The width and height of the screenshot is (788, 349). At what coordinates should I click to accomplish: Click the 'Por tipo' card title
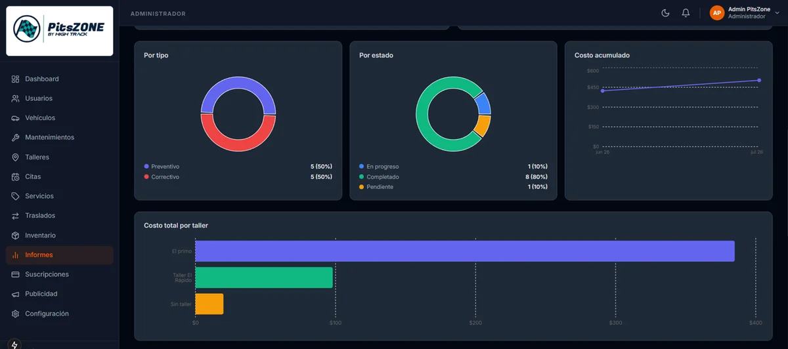click(x=156, y=56)
